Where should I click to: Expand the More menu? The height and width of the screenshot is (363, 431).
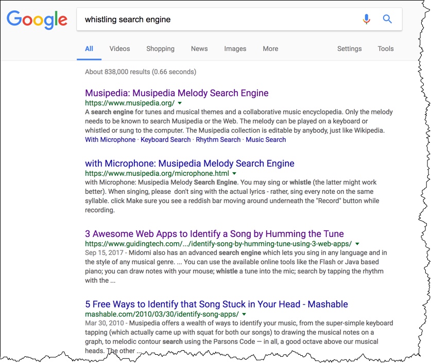[270, 49]
